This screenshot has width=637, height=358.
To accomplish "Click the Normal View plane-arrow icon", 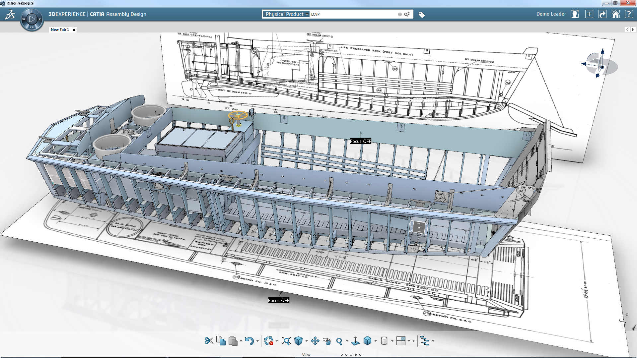I will [355, 341].
